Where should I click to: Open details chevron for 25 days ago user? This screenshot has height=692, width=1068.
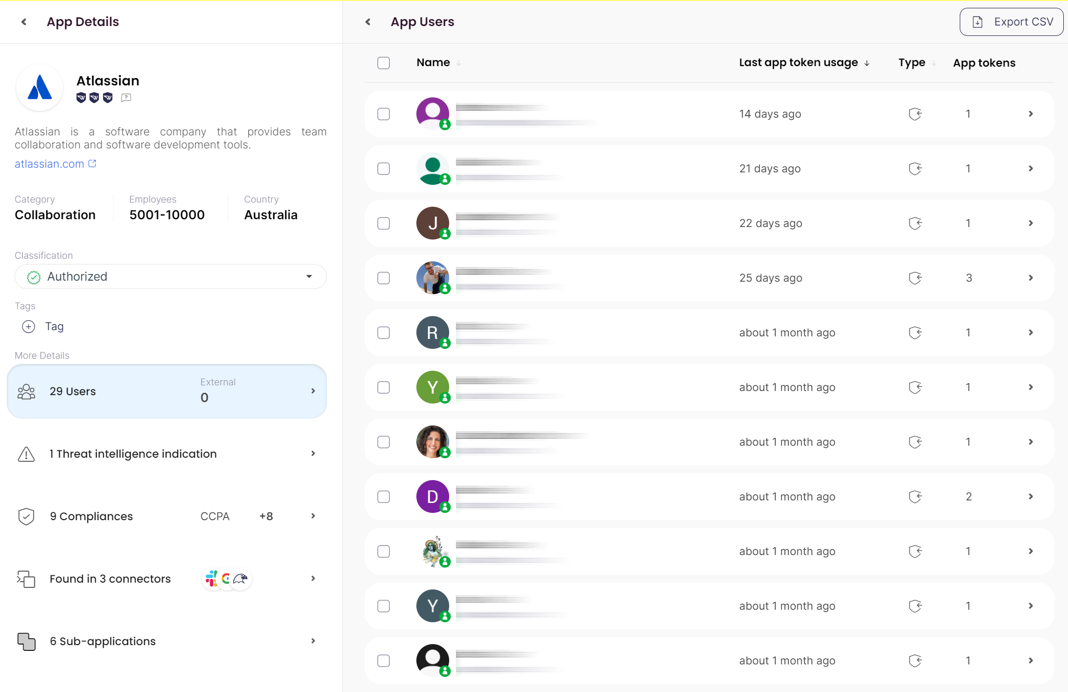[1031, 278]
